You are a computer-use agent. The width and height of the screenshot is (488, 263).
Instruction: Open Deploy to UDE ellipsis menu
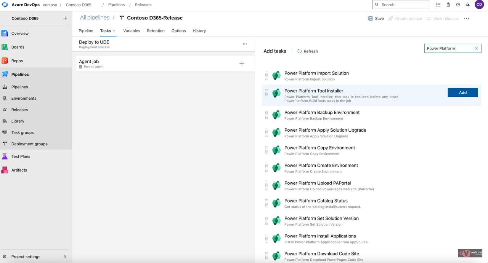[245, 44]
